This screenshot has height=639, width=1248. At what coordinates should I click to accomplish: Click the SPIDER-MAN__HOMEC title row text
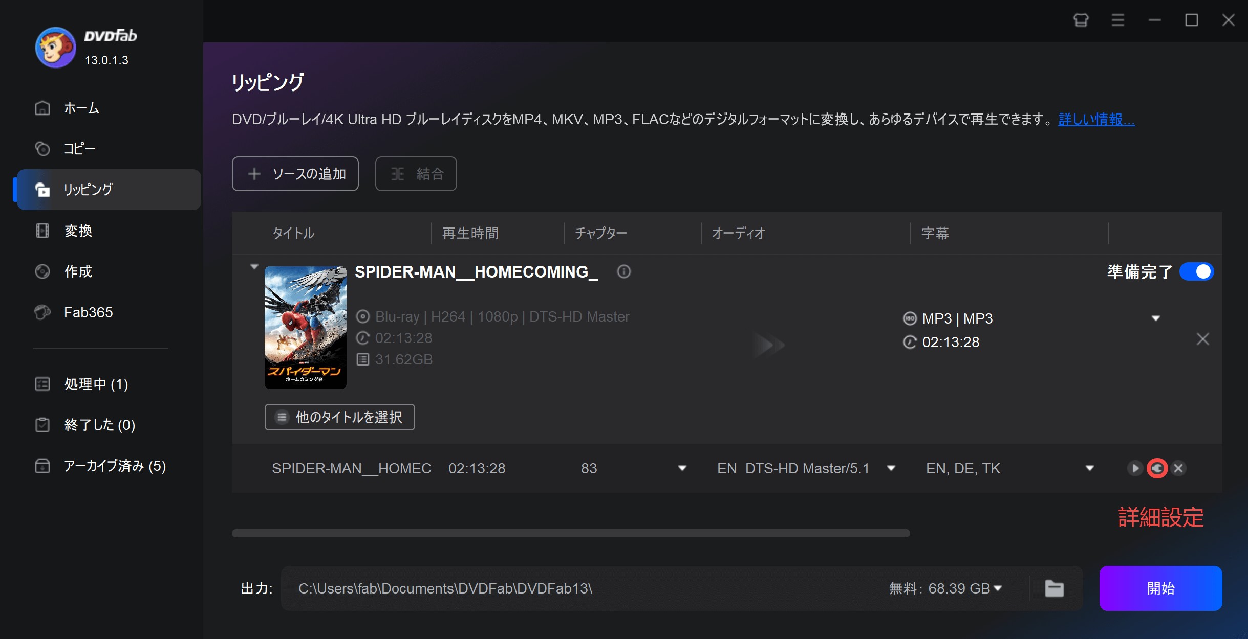click(x=351, y=468)
